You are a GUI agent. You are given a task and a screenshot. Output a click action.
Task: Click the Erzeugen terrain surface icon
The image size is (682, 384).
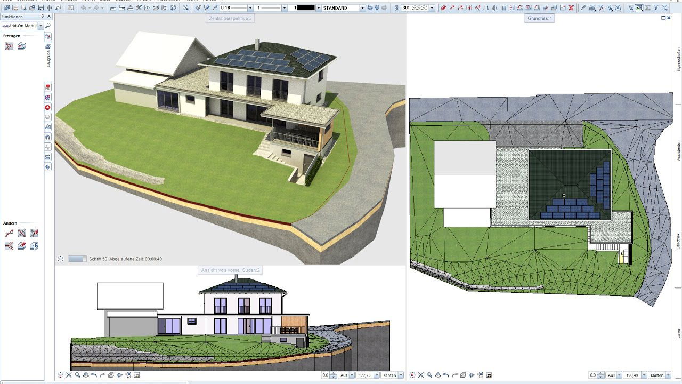(x=22, y=46)
